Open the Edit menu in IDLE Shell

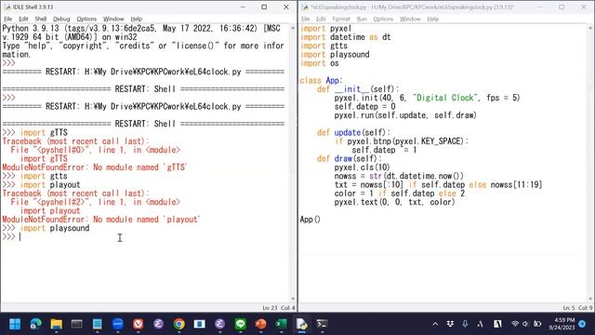tap(23, 19)
